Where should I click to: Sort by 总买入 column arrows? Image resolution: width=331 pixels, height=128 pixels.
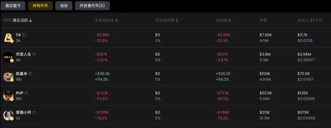point(311,20)
